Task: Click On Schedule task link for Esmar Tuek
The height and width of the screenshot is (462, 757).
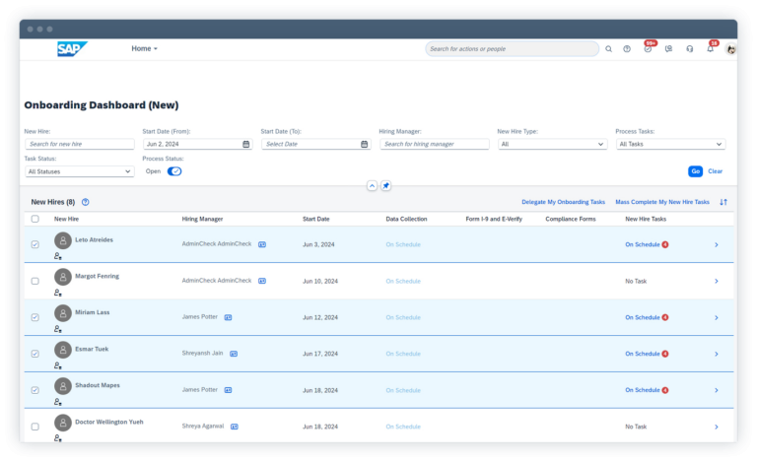Action: point(642,354)
